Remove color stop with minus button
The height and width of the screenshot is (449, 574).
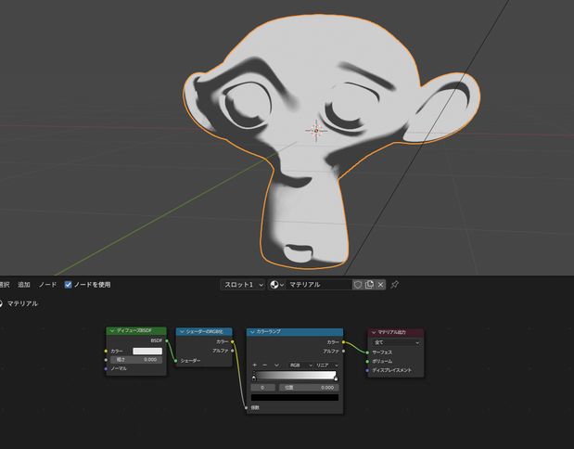click(x=265, y=366)
